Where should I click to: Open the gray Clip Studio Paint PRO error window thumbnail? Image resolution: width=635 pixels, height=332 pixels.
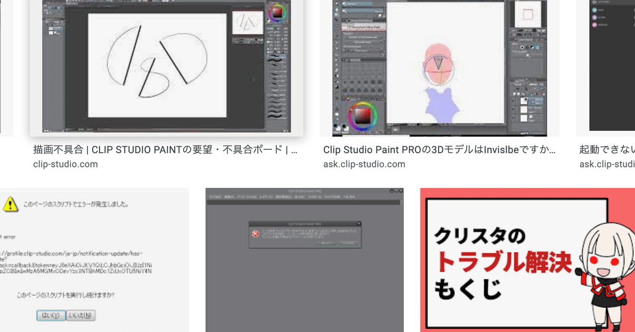click(305, 260)
